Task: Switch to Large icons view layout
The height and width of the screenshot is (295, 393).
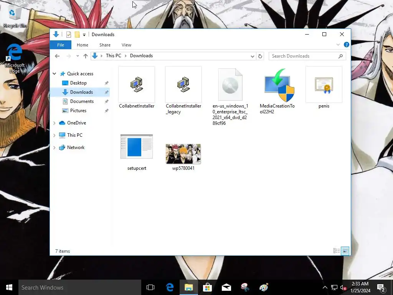Action: point(345,250)
